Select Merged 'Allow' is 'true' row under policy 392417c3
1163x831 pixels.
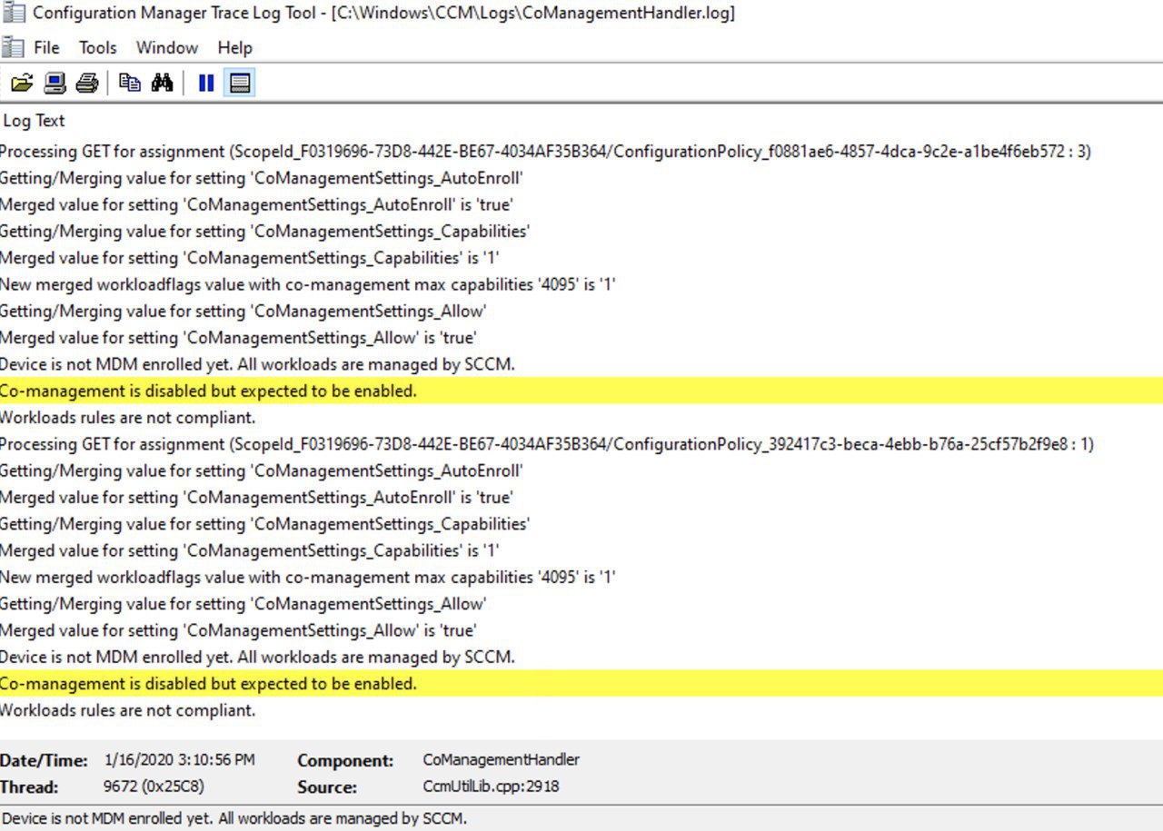coord(581,630)
